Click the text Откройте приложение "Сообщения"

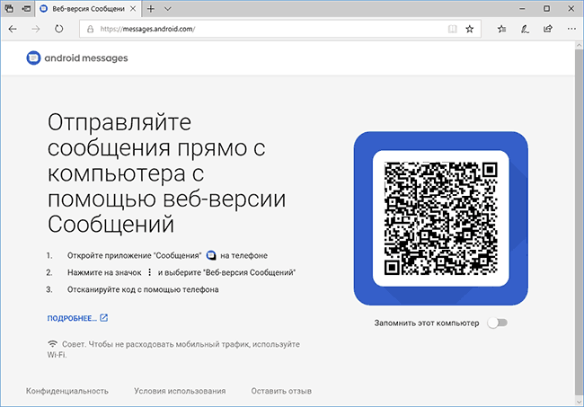[x=134, y=255]
